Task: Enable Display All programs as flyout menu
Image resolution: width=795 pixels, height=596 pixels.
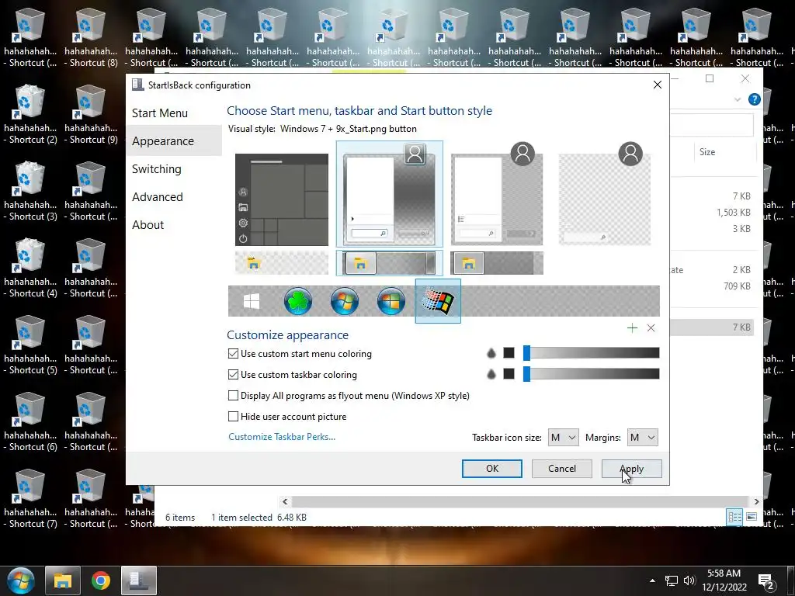Action: click(x=349, y=395)
